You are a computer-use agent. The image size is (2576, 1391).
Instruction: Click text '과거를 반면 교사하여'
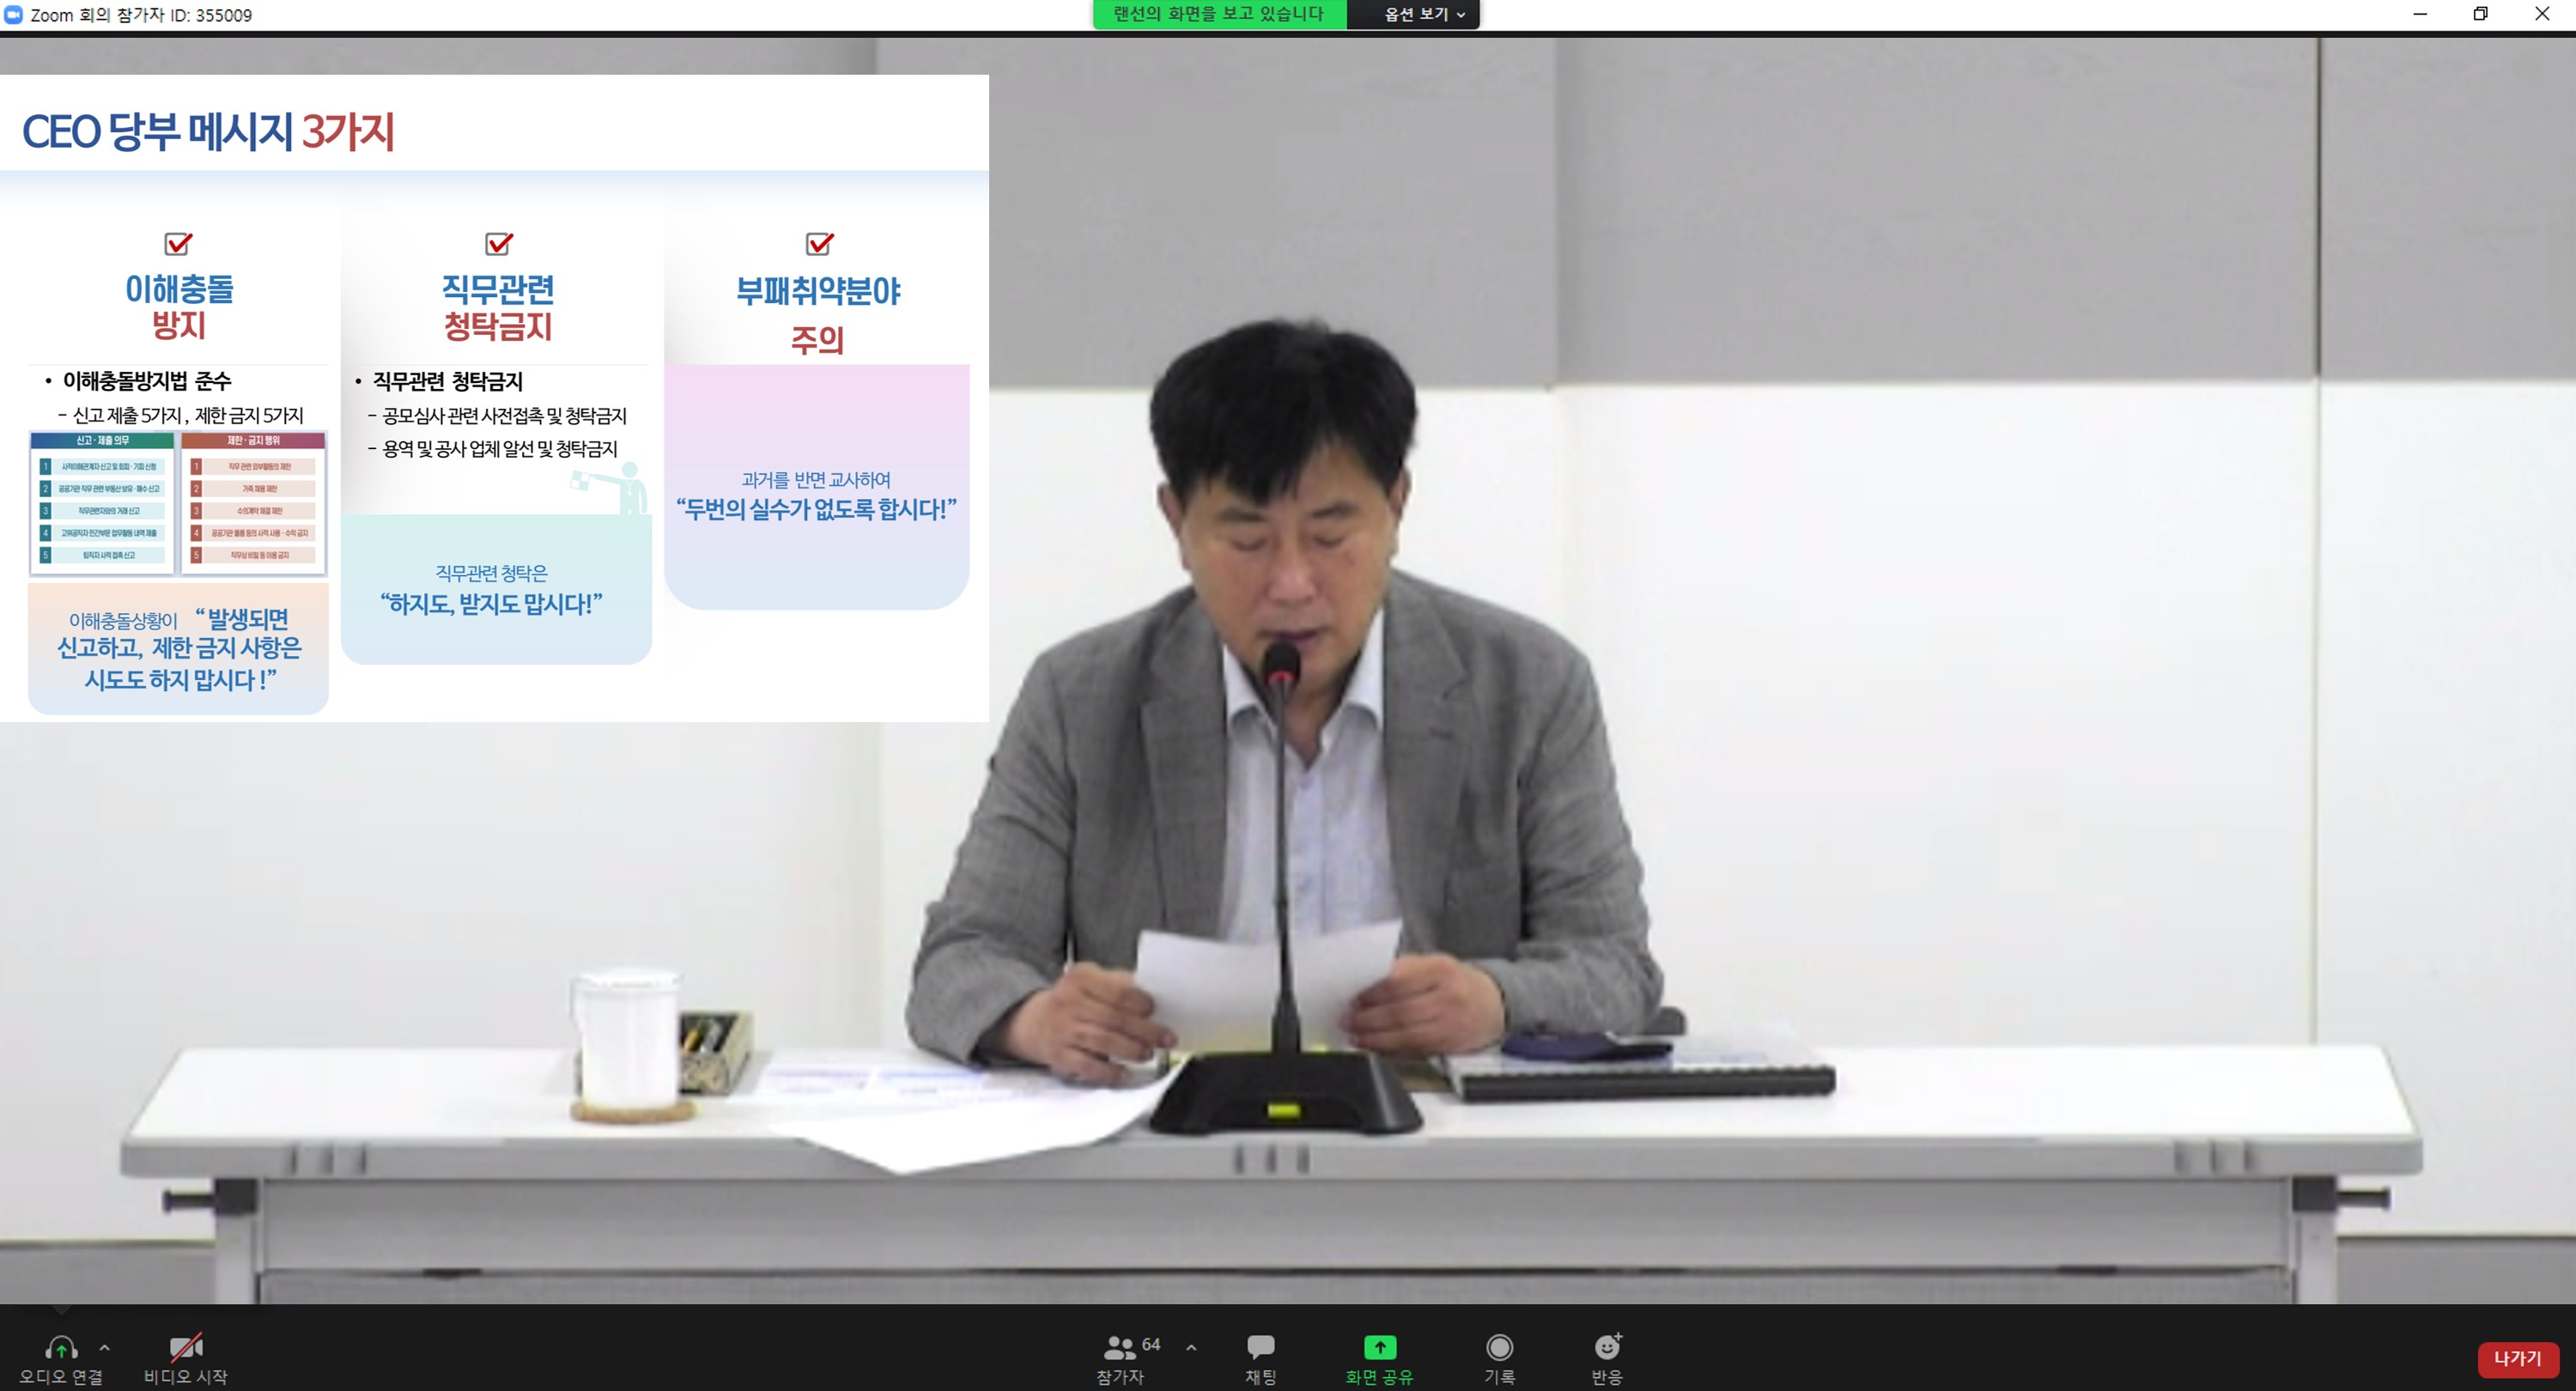pos(816,480)
